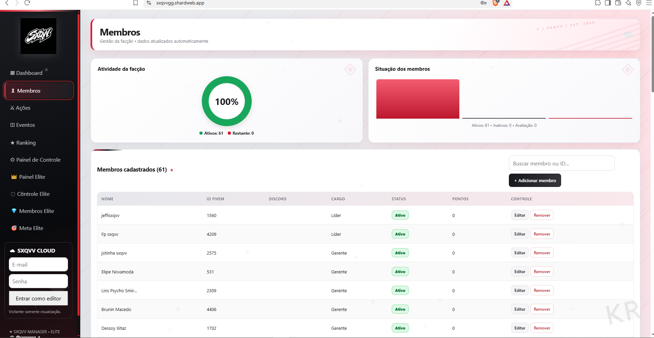This screenshot has width=654, height=338.
Task: Edit member Fp sxqvv
Action: (x=520, y=234)
